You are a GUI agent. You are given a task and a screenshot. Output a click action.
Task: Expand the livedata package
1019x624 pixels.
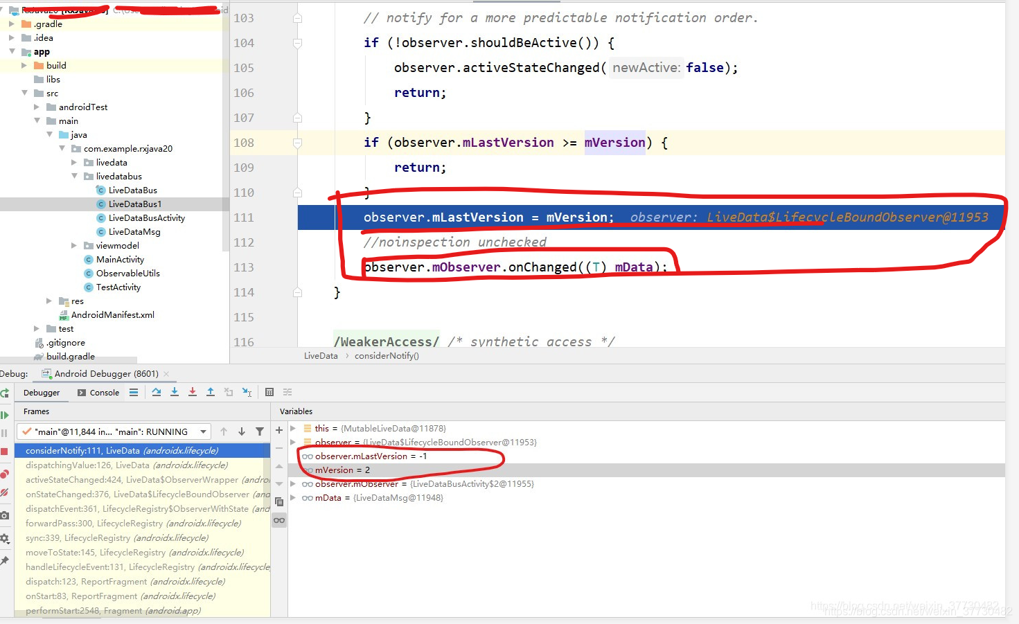click(74, 162)
